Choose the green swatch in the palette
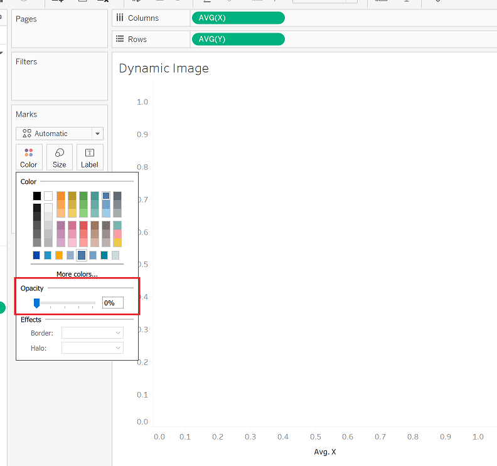Viewport: 497px width, 466px height. click(83, 196)
